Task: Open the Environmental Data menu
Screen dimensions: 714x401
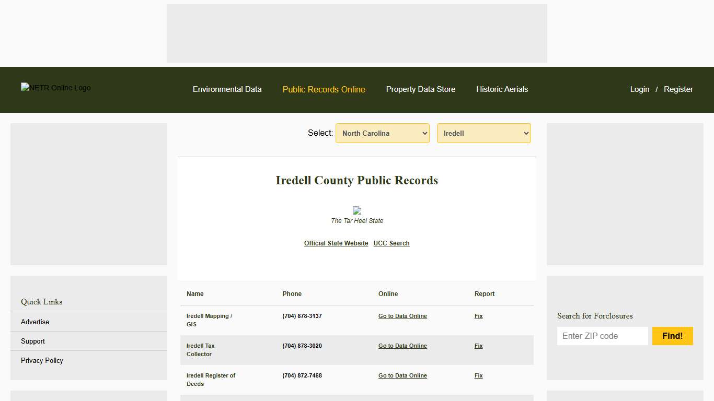Action: point(227,89)
